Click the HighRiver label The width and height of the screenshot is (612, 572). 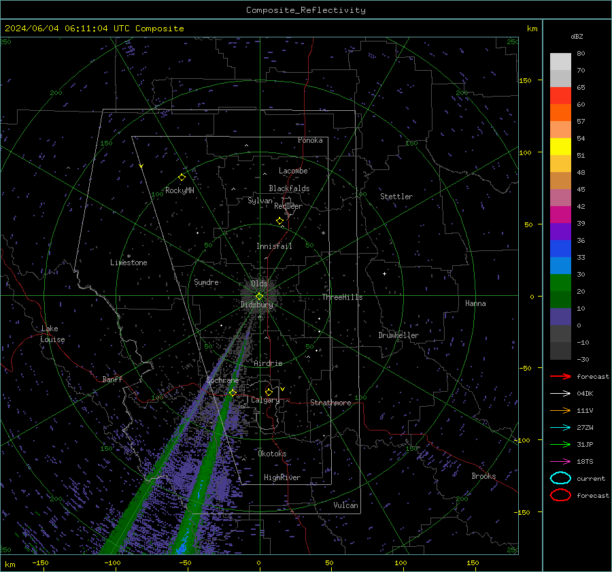point(282,477)
